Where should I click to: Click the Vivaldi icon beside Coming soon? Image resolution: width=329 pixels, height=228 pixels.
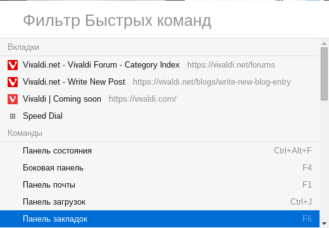tap(13, 99)
